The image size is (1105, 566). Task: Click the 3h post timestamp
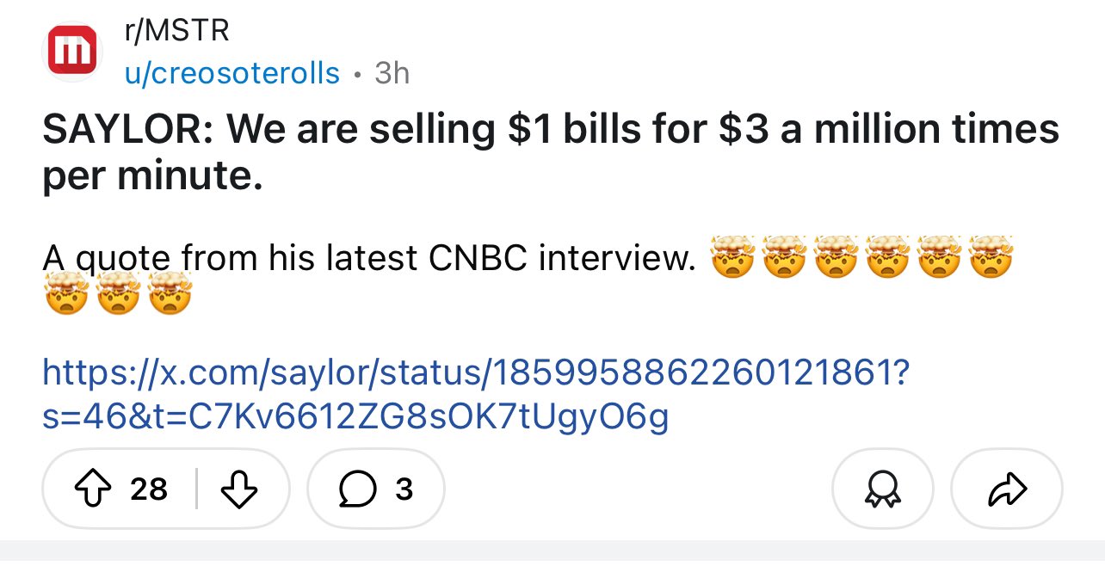click(x=392, y=74)
